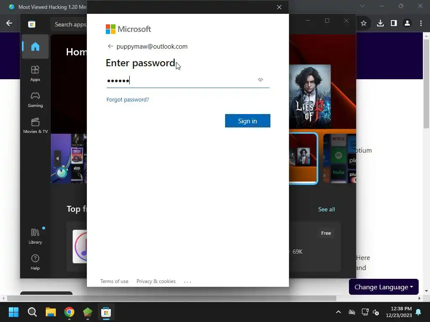
Task: Open Gaming section in Store sidebar
Action: pyautogui.click(x=35, y=100)
